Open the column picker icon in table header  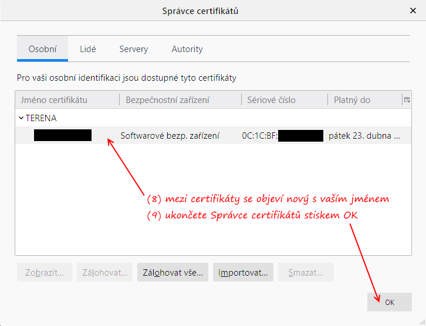(x=407, y=99)
